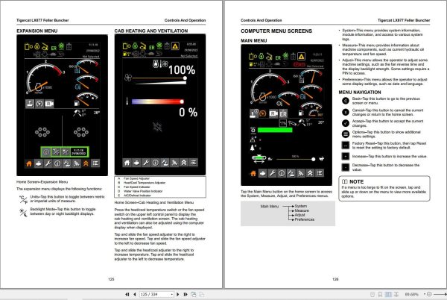Click the Decrease minus icon
The height and width of the screenshot is (300, 447).
[x=346, y=167]
